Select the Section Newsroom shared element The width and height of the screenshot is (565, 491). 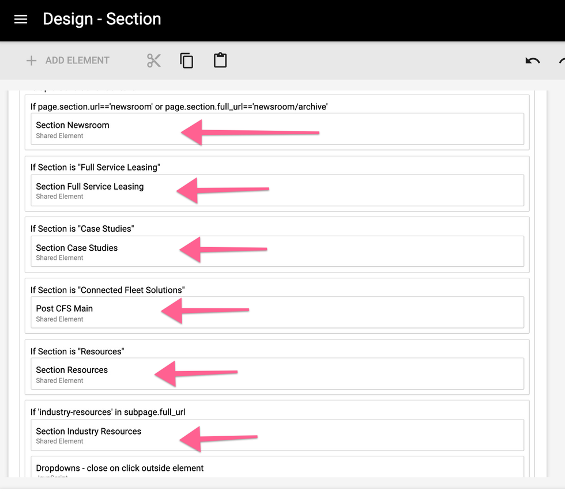click(73, 125)
